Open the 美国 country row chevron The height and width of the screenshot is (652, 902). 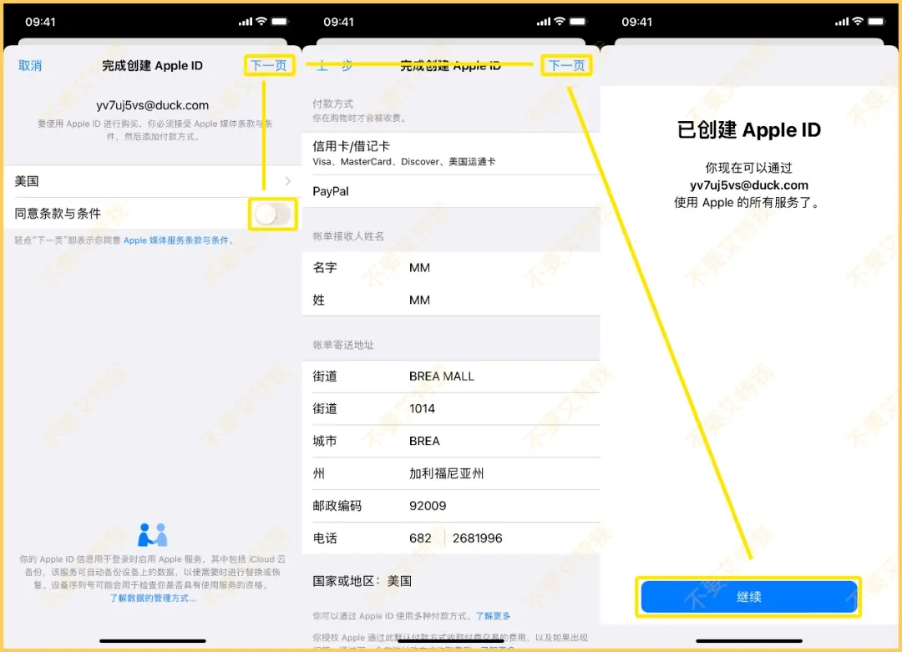coord(287,181)
